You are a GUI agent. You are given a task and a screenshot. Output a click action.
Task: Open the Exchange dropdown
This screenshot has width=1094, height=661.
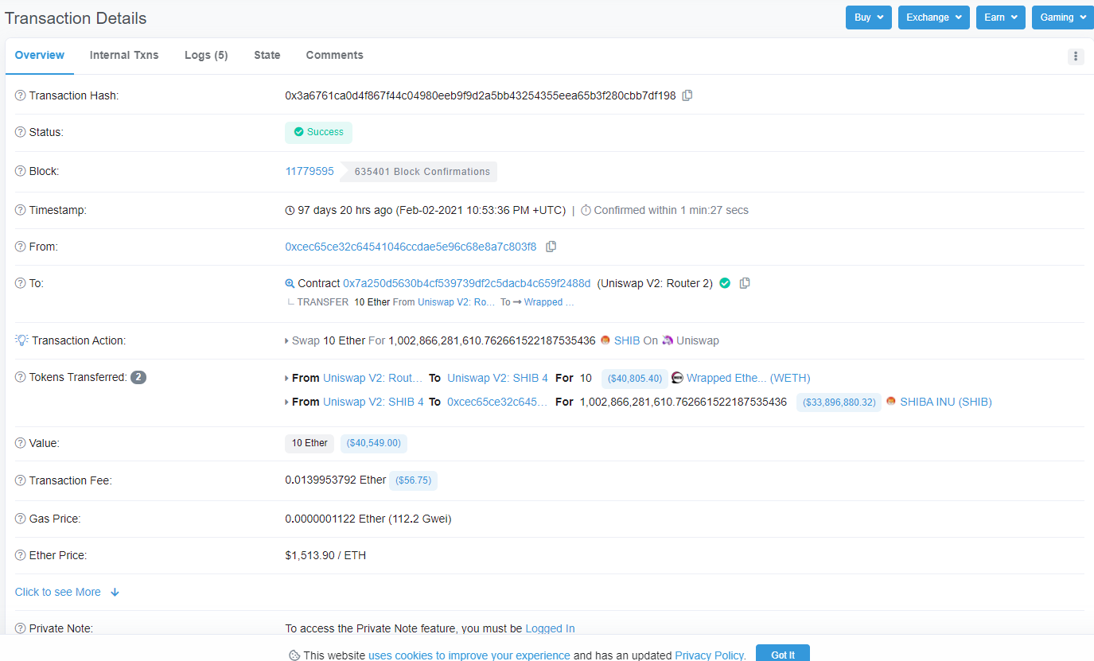(x=934, y=17)
